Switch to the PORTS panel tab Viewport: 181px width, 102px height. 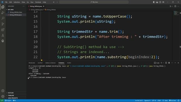[x=69, y=63]
